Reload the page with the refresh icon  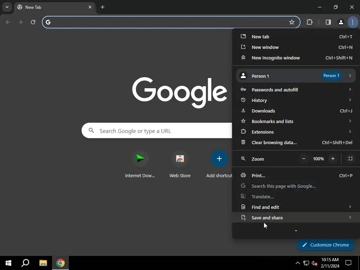33,22
